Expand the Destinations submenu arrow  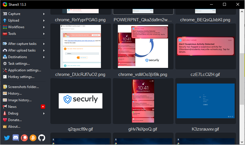click(x=44, y=57)
